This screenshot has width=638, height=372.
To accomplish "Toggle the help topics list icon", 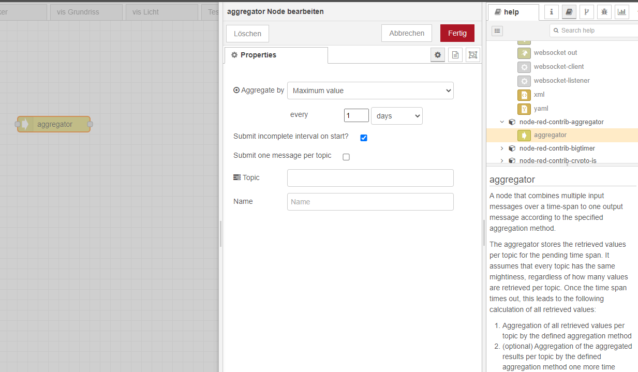I will (x=497, y=31).
